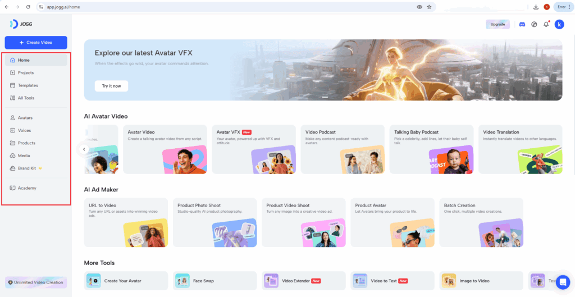This screenshot has width=575, height=297.
Task: Open the Video Podcast card
Action: pyautogui.click(x=342, y=149)
